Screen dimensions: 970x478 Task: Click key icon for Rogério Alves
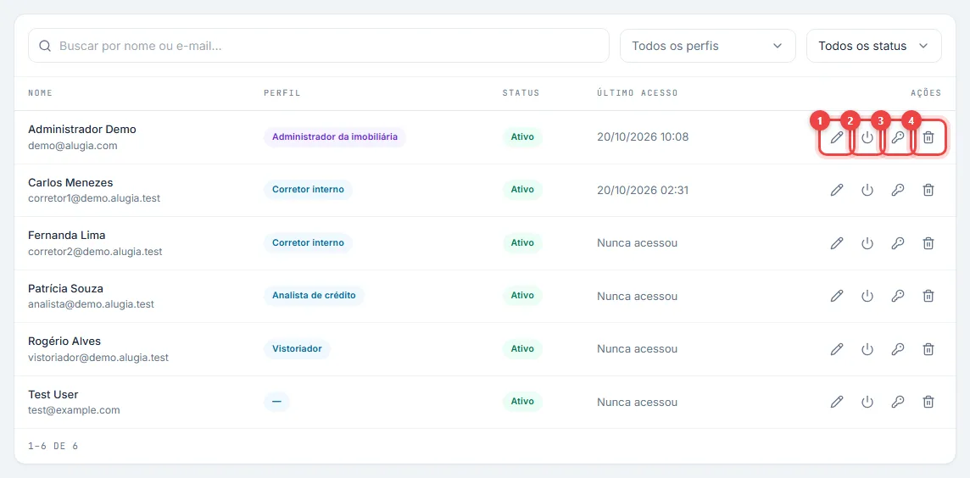click(898, 349)
